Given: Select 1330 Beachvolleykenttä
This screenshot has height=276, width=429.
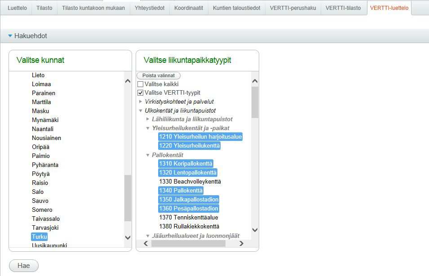Looking at the screenshot, I should pyautogui.click(x=190, y=182).
